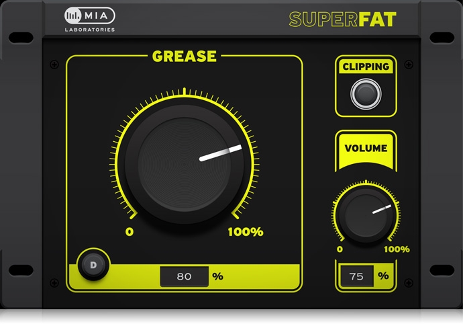
Task: Click the percent sign beside the 75 field
Action: (x=383, y=276)
